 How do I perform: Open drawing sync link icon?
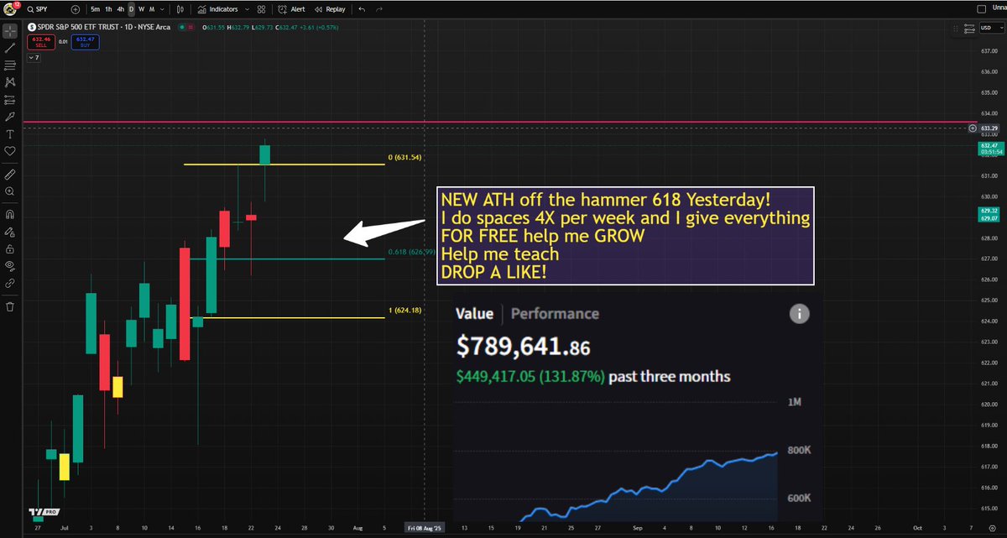click(x=10, y=284)
